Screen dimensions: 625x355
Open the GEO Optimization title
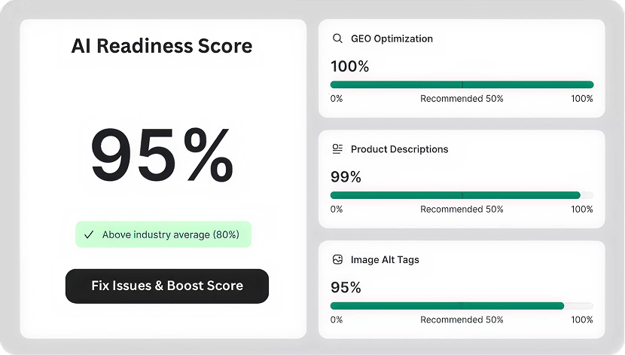point(392,38)
